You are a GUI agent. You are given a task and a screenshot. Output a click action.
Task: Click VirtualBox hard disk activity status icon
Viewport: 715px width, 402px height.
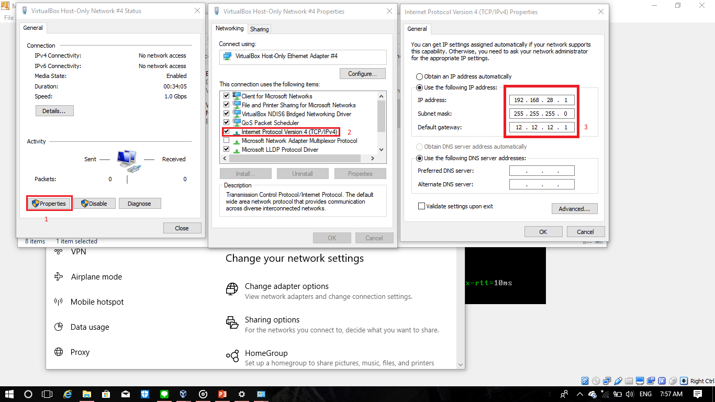click(x=585, y=381)
